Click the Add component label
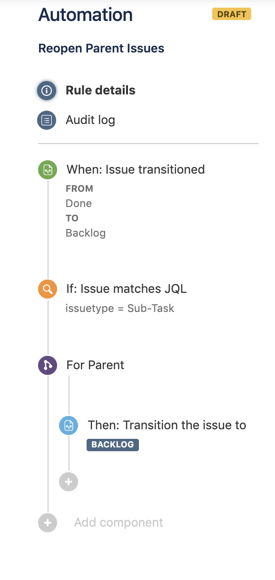This screenshot has width=275, height=580. pyautogui.click(x=118, y=523)
